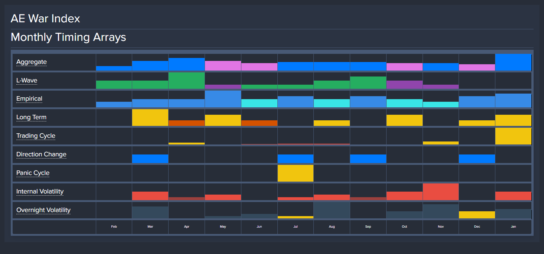Click the yellow Long Term bar in March
Viewport: 544px width, 254px height.
pyautogui.click(x=150, y=118)
